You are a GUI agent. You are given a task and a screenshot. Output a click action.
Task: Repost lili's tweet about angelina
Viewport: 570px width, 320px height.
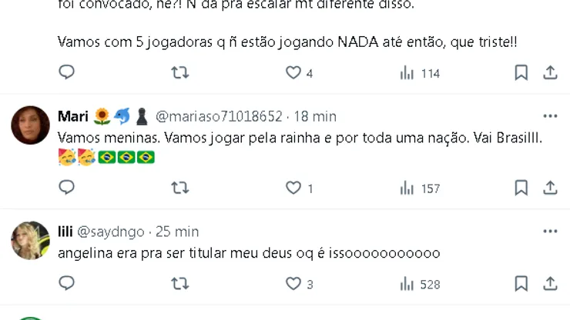[x=179, y=284]
